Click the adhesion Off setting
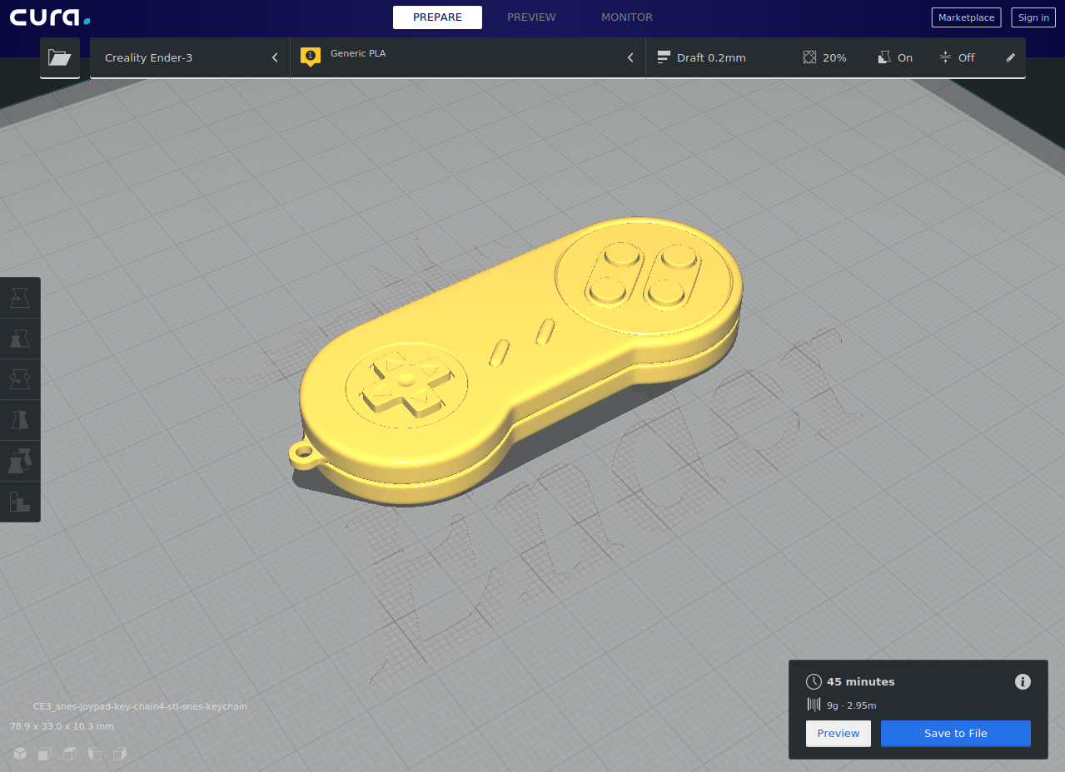Image resolution: width=1065 pixels, height=772 pixels. 957,57
